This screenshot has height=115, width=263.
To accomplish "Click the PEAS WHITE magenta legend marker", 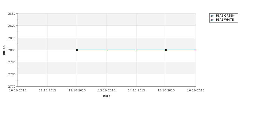I will (x=212, y=20).
